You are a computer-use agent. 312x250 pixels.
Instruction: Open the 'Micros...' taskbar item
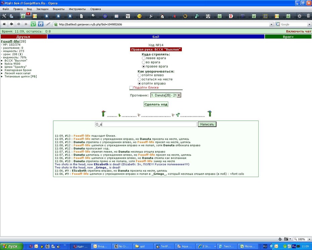coord(248,246)
